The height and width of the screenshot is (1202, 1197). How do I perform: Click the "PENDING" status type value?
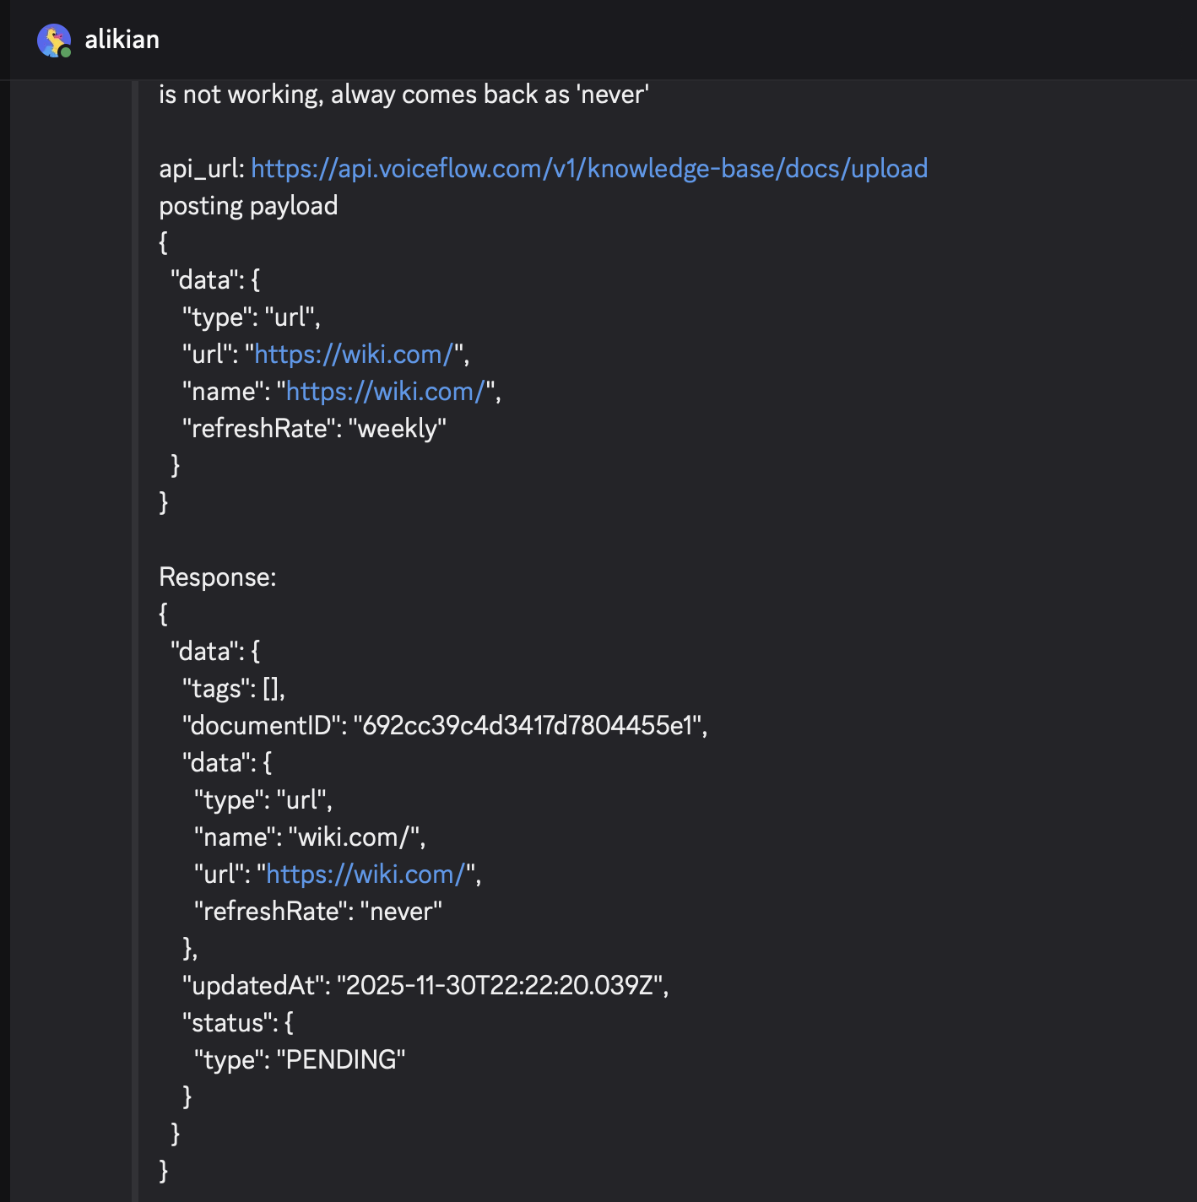(341, 1060)
